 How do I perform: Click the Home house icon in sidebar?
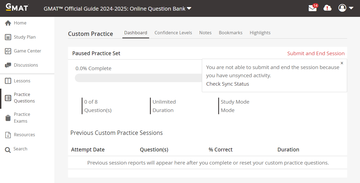(x=8, y=23)
